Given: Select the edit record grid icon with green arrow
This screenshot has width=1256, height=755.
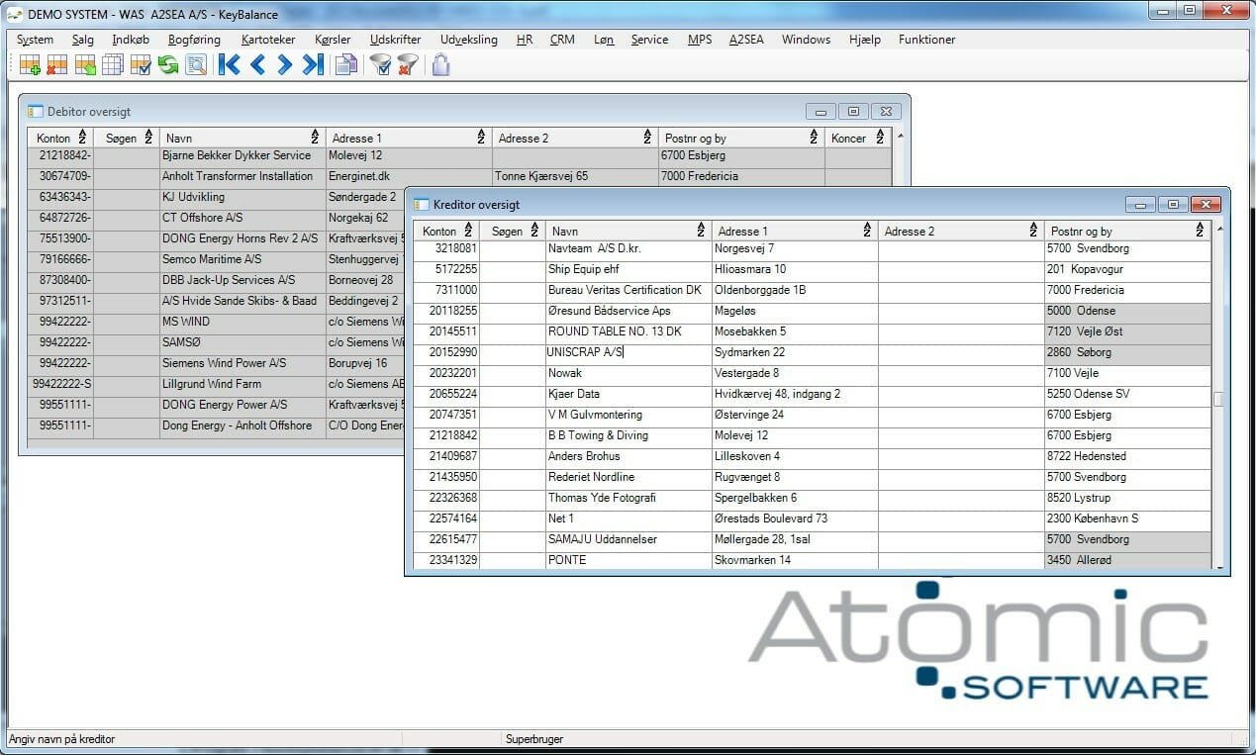Looking at the screenshot, I should pyautogui.click(x=84, y=63).
